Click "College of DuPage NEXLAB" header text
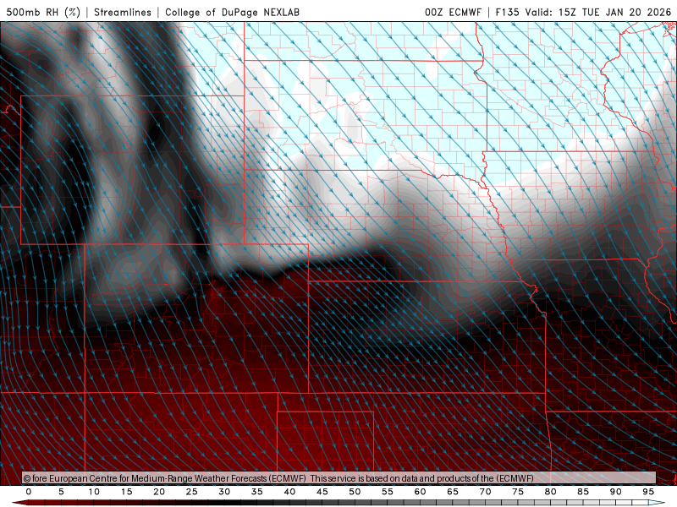This screenshot has height=507, width=677. pyautogui.click(x=232, y=12)
